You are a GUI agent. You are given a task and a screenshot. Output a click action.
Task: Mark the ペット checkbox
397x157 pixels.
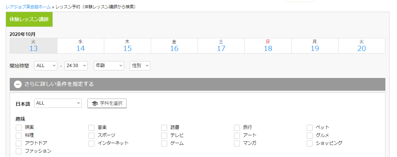coord(310,127)
